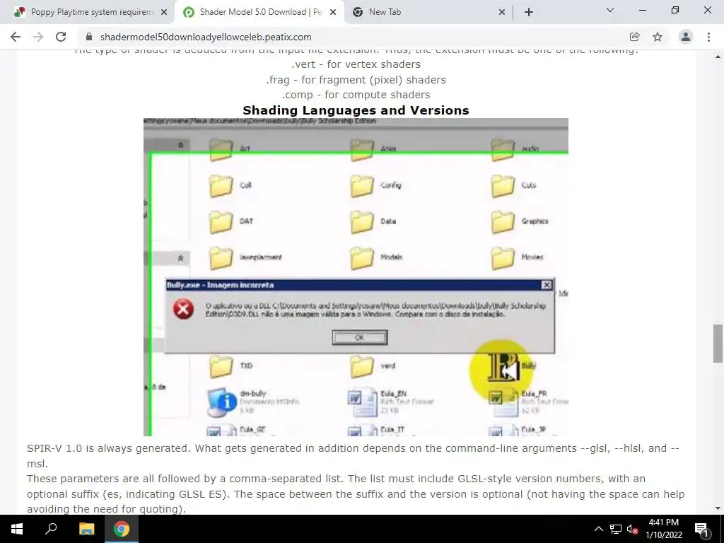The width and height of the screenshot is (724, 543).
Task: Click the scrollbar up arrow
Action: click(x=718, y=57)
